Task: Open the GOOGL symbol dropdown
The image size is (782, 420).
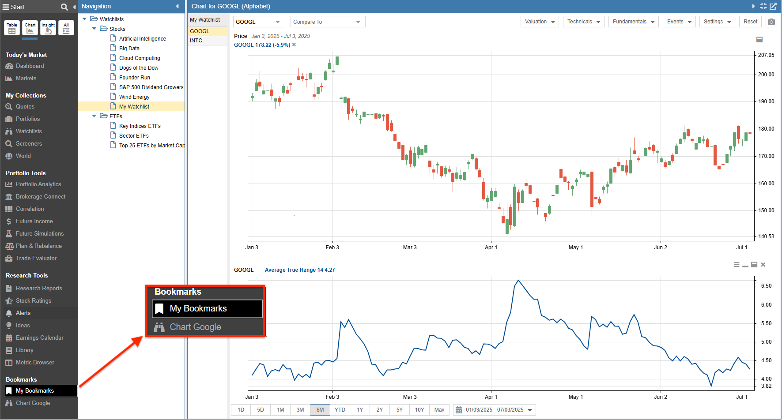Action: tap(259, 22)
